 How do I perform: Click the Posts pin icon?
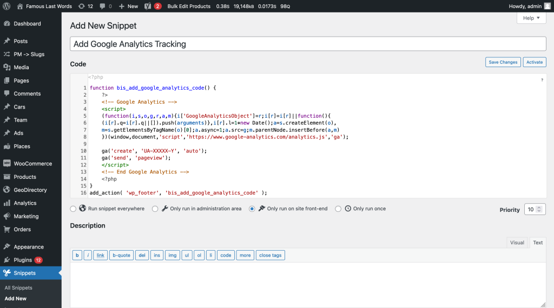pos(6,41)
